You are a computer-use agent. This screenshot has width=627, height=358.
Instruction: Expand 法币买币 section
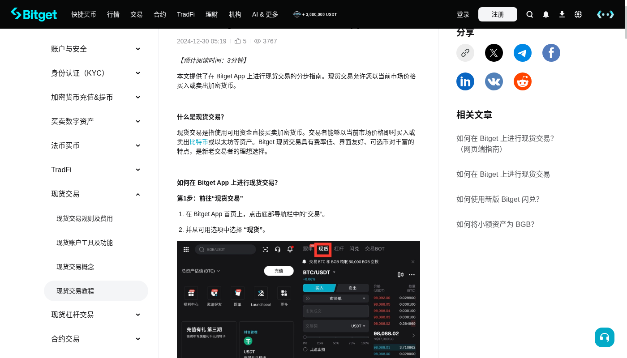(x=96, y=145)
